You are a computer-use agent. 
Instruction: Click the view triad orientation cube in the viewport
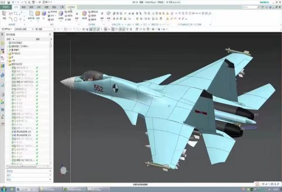point(63,170)
